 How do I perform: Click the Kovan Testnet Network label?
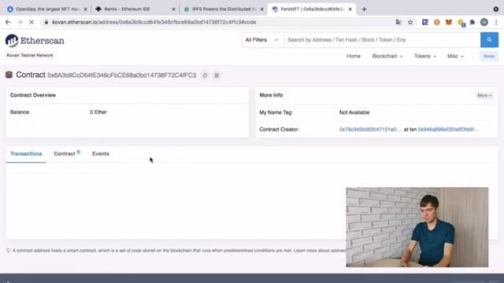(x=30, y=55)
